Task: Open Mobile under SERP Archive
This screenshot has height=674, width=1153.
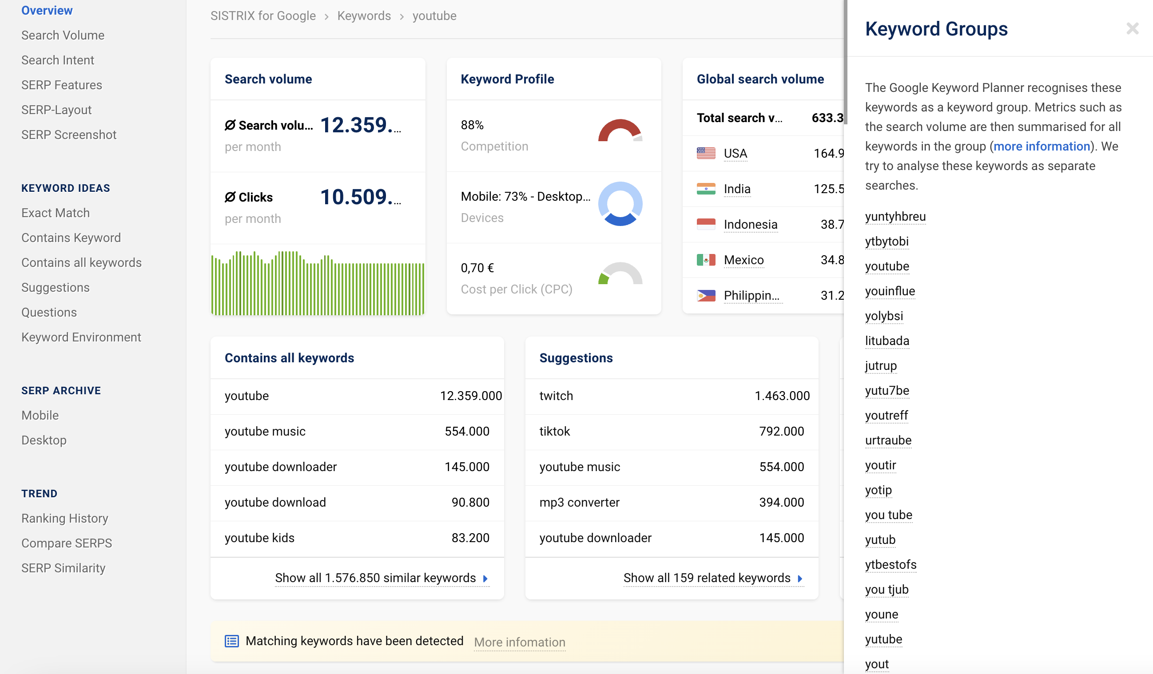Action: pos(40,415)
